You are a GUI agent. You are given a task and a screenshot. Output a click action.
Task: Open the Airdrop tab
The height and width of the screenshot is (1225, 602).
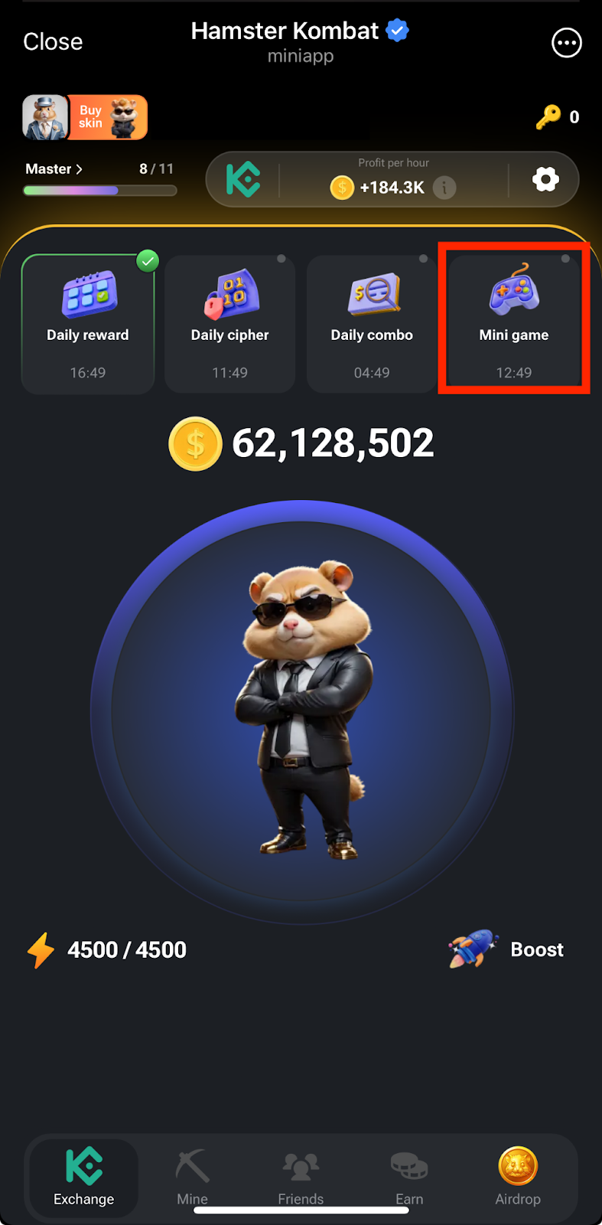tap(518, 1177)
